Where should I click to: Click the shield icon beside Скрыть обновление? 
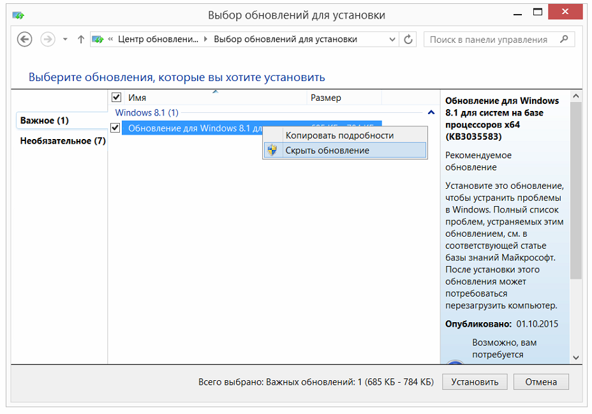tap(272, 151)
